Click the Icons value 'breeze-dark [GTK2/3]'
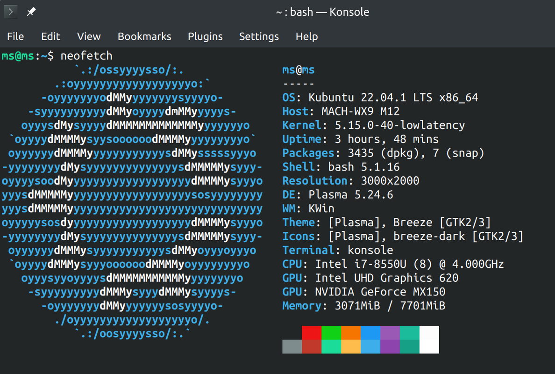The width and height of the screenshot is (555, 374). (x=458, y=236)
